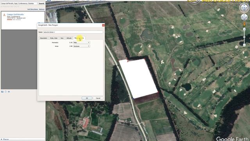
Task: Click the print search results icon
Action: click(9, 92)
